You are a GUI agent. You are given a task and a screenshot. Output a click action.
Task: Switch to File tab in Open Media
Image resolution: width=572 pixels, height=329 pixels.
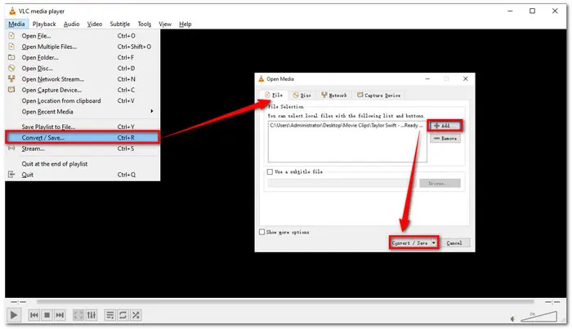point(274,95)
